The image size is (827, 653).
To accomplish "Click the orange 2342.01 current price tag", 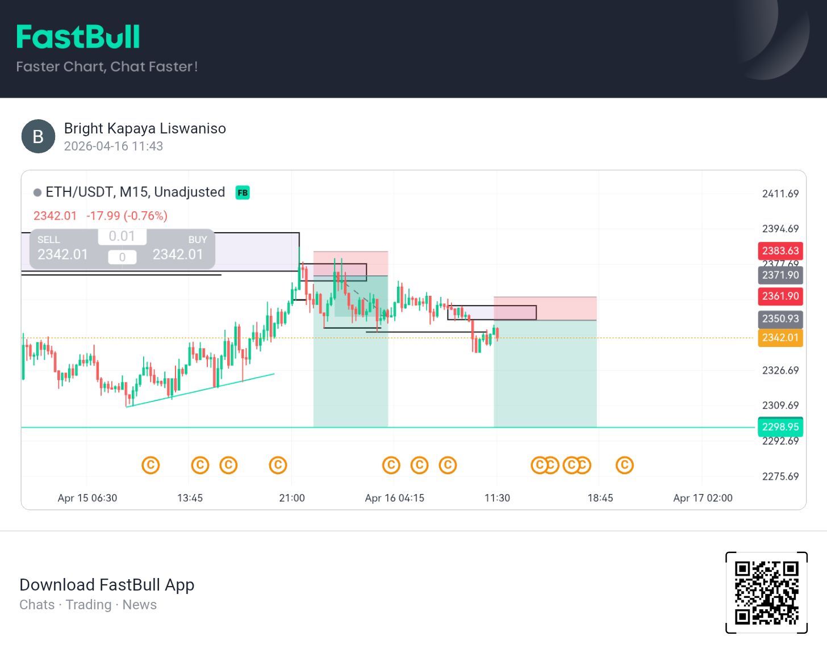I will [x=780, y=337].
